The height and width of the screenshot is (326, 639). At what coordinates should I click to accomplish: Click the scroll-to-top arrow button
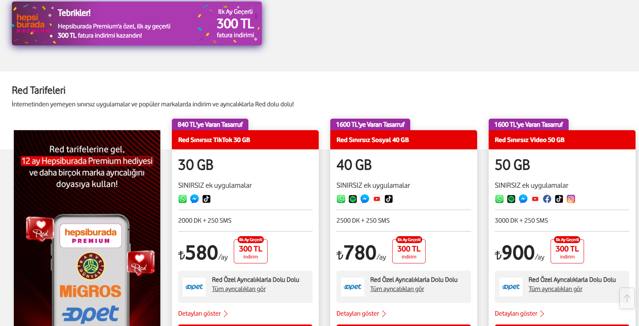(627, 298)
